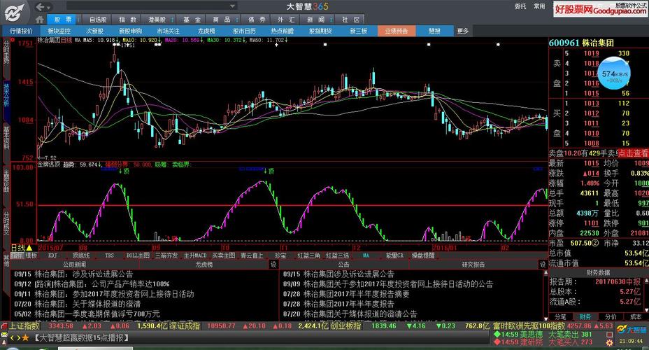Viewport: 649px width, 350px height.
Task: Select the MA indicator tab
Action: tap(366, 255)
